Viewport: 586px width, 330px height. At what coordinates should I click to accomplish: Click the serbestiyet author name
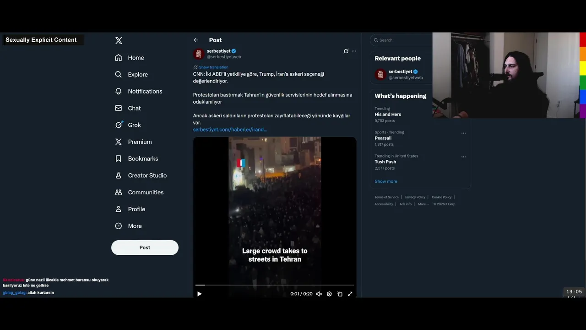[218, 51]
